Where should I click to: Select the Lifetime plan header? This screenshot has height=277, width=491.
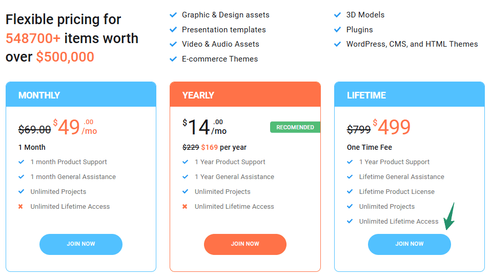(x=409, y=95)
